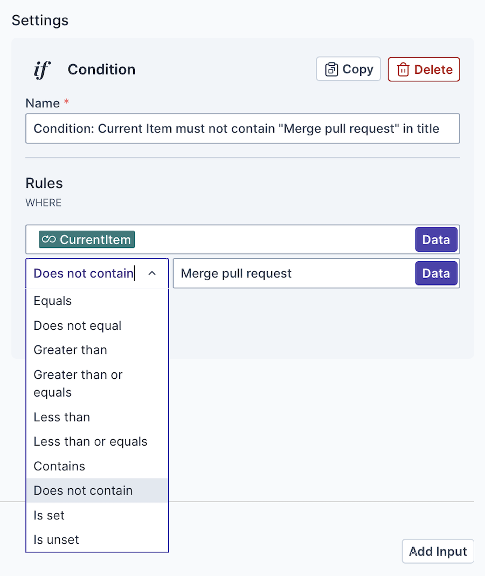Select 'Greater than' operator option
The width and height of the screenshot is (485, 576).
tap(71, 350)
